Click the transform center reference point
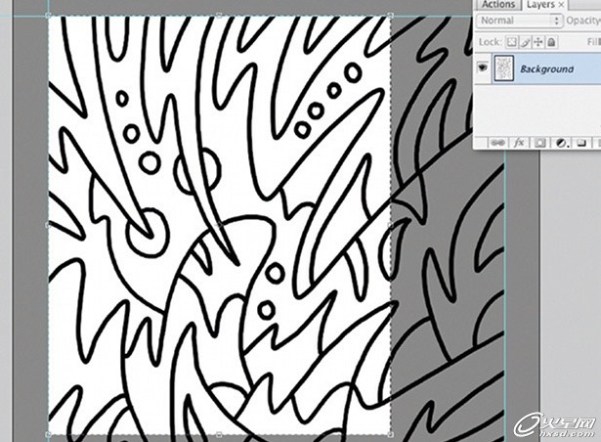The width and height of the screenshot is (601, 442). click(x=219, y=225)
